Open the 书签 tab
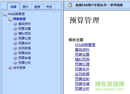The width and height of the screenshot is (130, 94). (49, 7)
